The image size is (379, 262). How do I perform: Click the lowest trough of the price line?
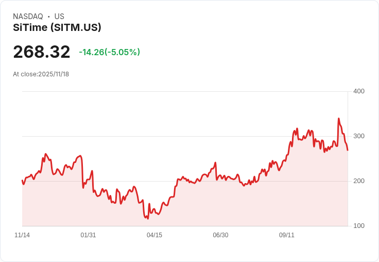pos(148,219)
